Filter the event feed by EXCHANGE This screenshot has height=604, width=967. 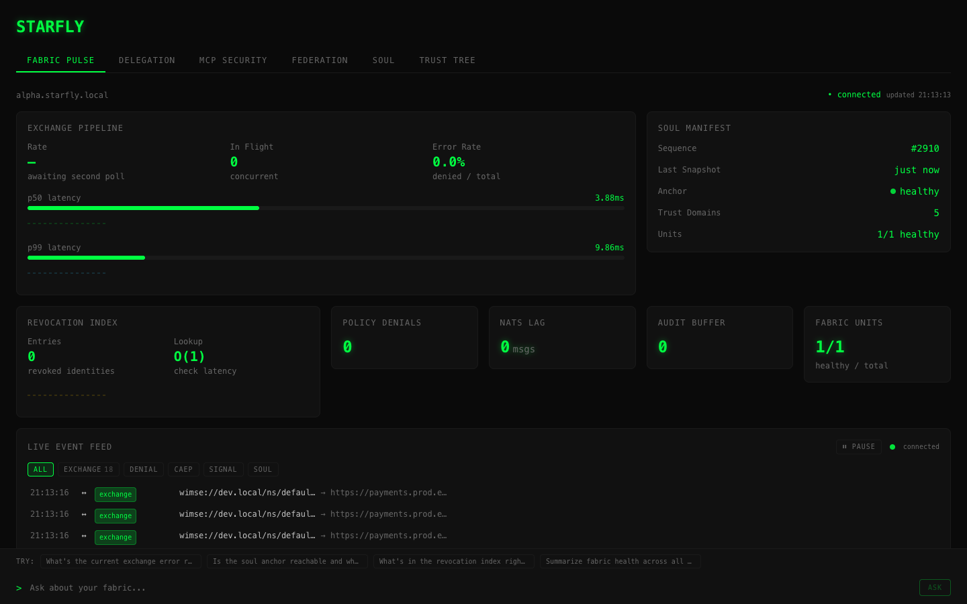point(89,470)
